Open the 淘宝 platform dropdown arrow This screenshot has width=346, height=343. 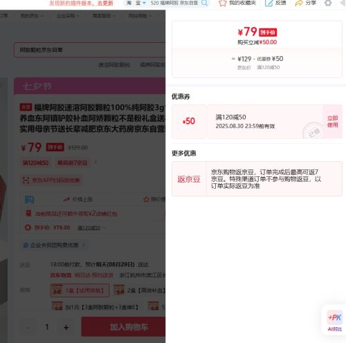coord(144,3)
